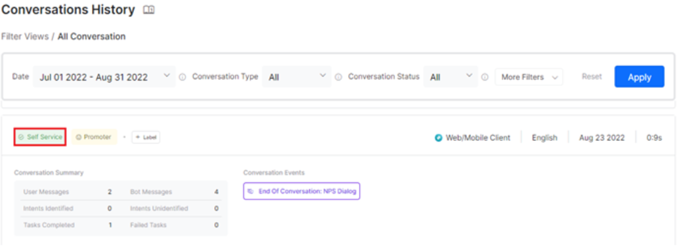The width and height of the screenshot is (681, 251).
Task: Click the Self Service tag
Action: coord(40,137)
